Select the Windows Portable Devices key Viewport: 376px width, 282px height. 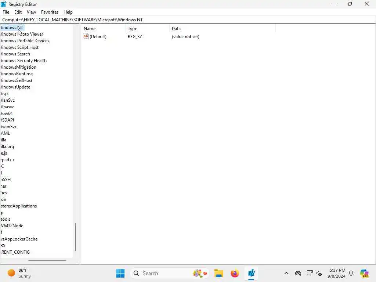coord(25,41)
